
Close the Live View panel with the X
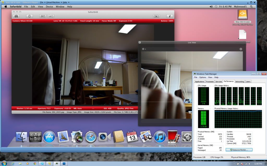140,42
